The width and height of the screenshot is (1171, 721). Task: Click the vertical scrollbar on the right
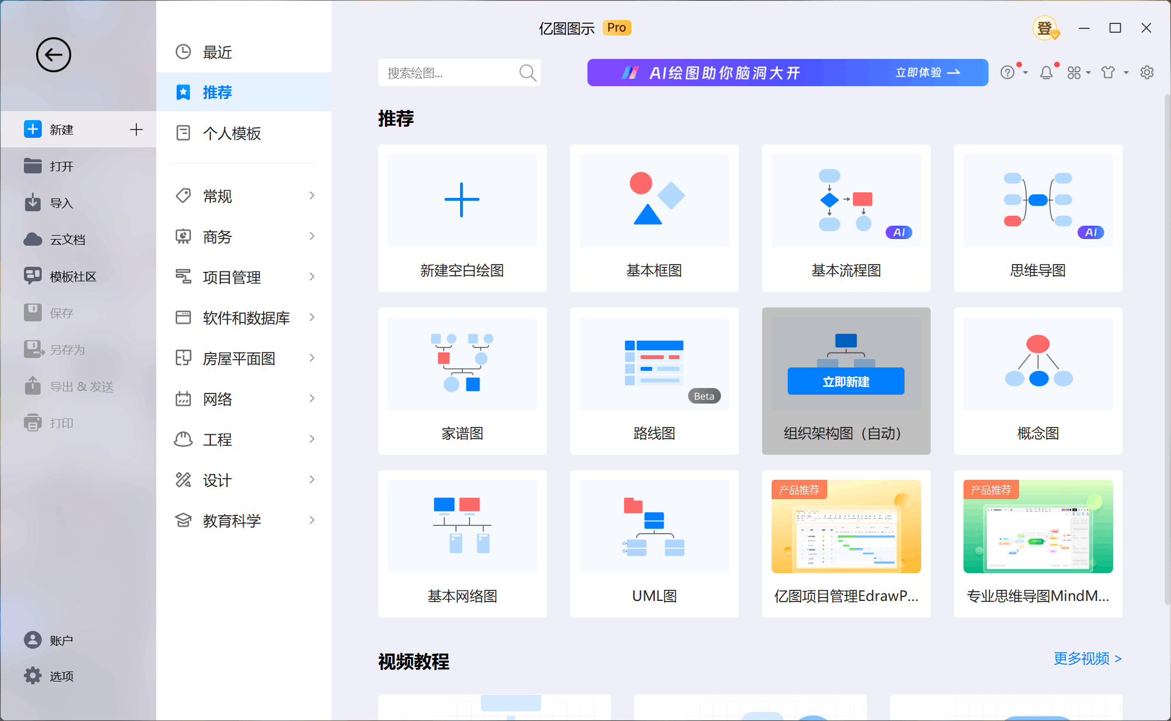(1167, 349)
